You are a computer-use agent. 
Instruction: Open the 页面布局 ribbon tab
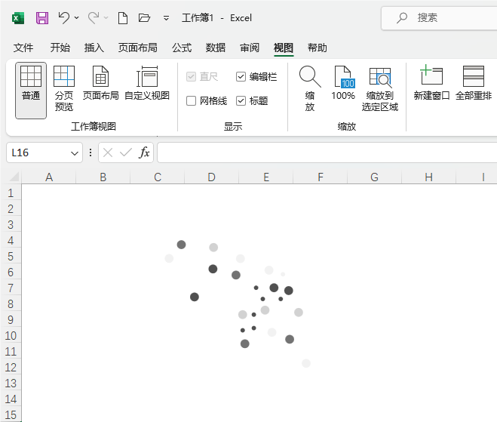(137, 48)
